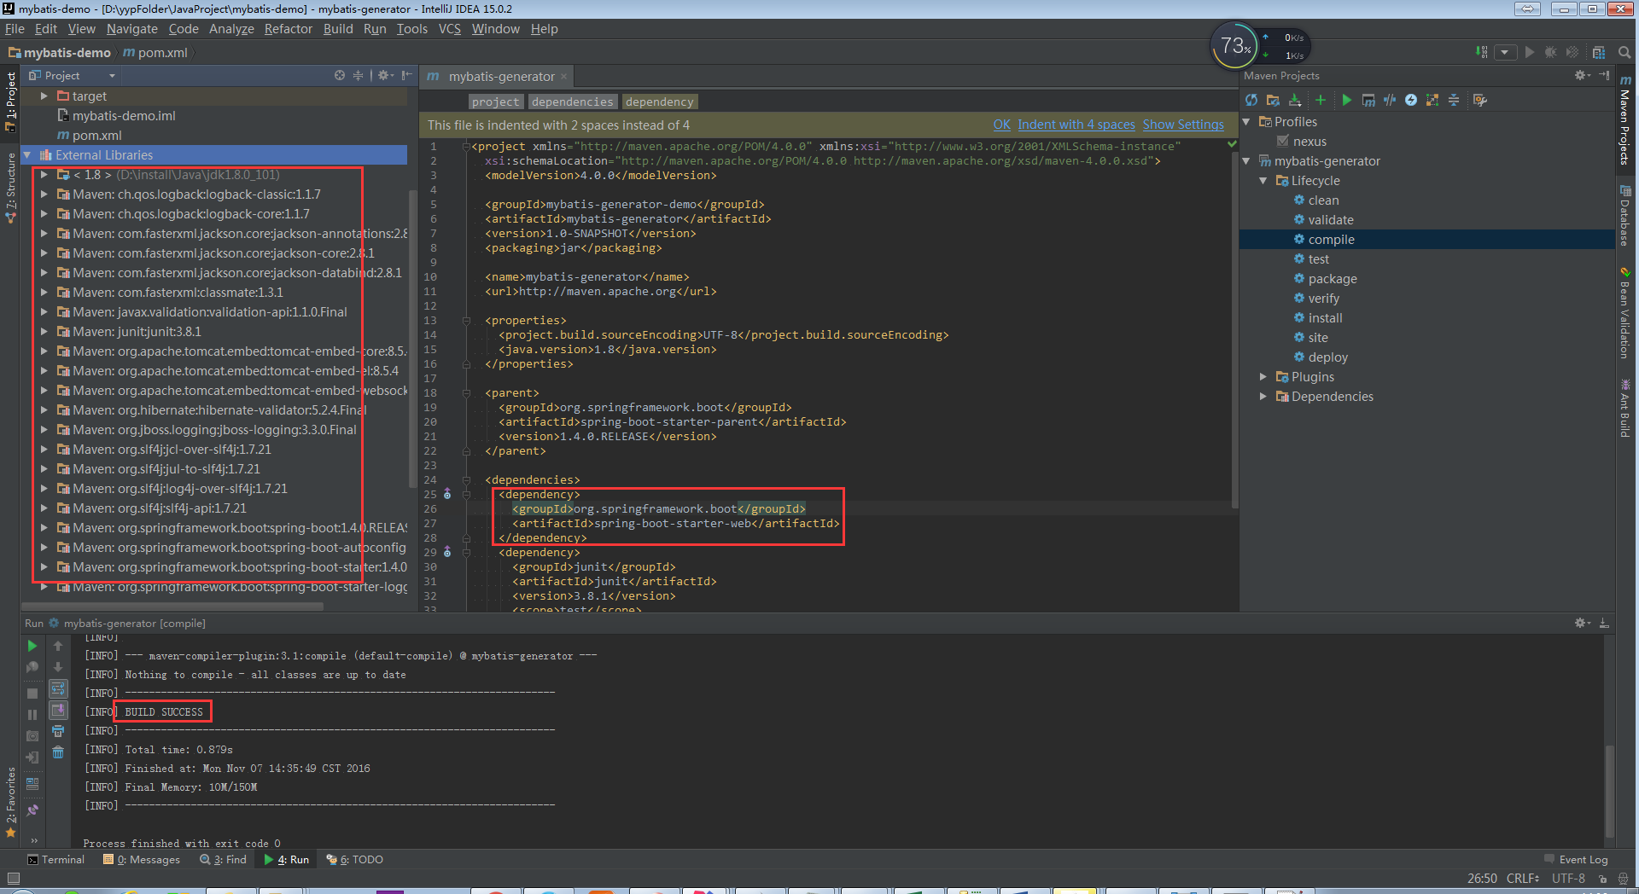Open 0: Messages tool tab
The height and width of the screenshot is (894, 1639).
[142, 860]
